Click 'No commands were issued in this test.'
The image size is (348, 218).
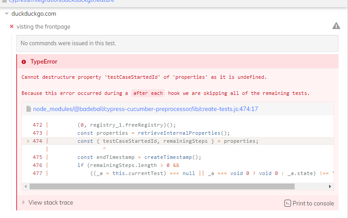click(68, 43)
